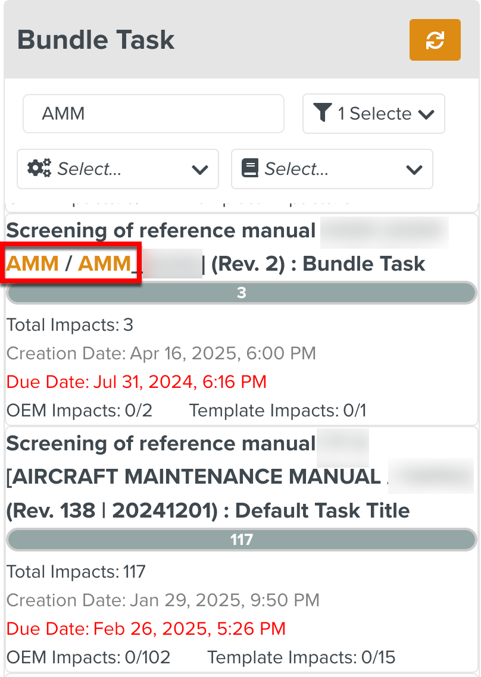Click the progress bar showing 3
481x677 pixels.
pos(241,293)
